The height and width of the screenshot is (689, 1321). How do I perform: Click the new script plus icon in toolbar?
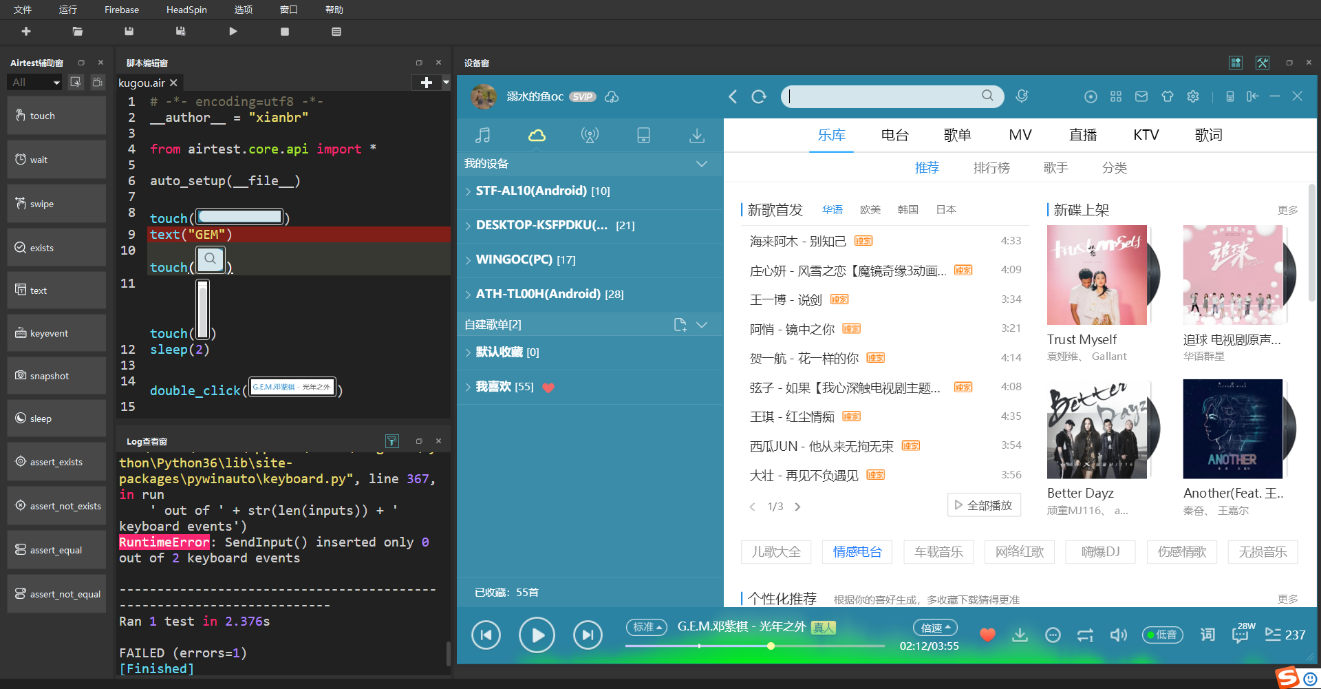tap(26, 32)
